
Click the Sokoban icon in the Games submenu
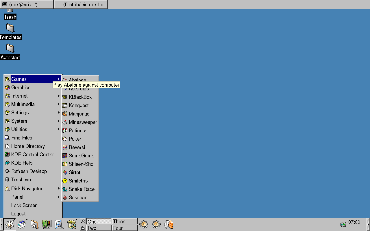(65, 198)
